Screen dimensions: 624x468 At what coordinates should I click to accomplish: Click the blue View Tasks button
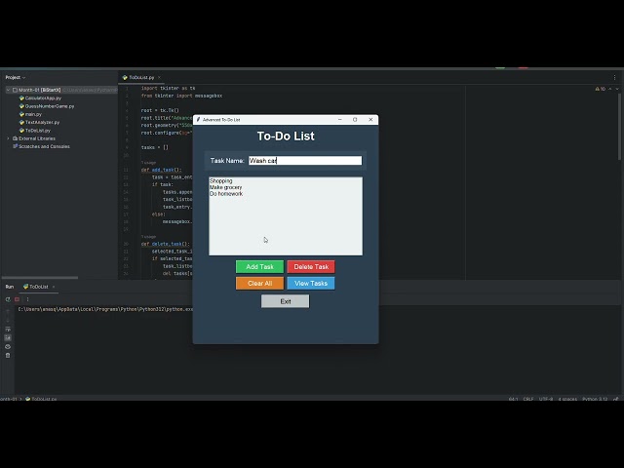(311, 284)
